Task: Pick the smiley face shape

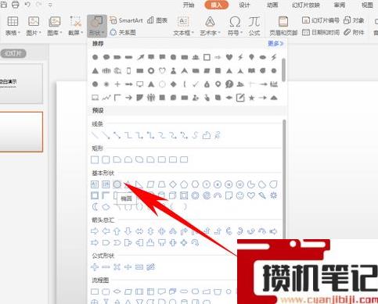Action: coord(239,195)
